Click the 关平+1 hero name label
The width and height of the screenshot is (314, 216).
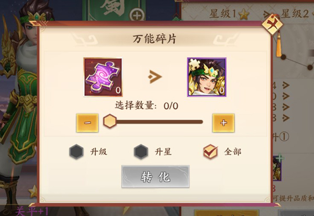(x=31, y=211)
